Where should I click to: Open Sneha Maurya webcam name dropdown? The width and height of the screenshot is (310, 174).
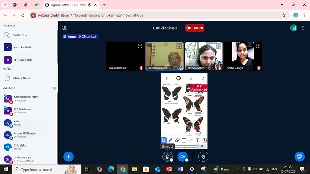(x=236, y=68)
